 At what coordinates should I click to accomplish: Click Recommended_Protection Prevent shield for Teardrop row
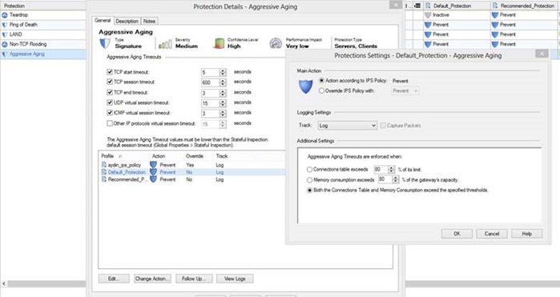[x=495, y=15]
